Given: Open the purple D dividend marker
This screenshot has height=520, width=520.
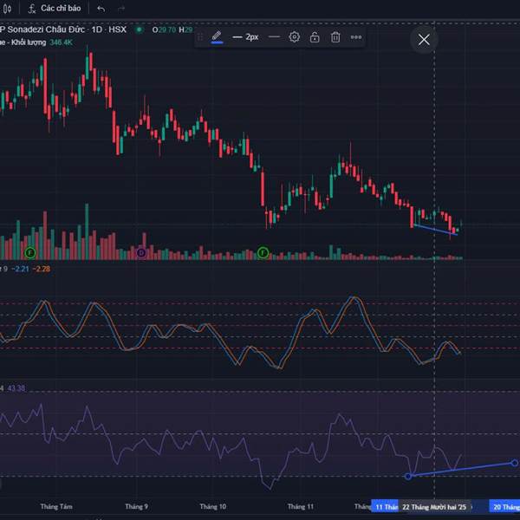Looking at the screenshot, I should pyautogui.click(x=141, y=253).
